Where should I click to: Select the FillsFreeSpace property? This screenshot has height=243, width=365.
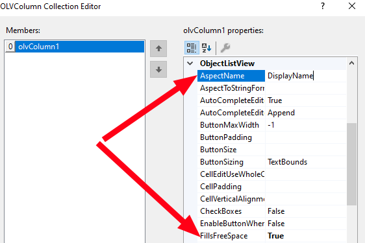click(231, 236)
